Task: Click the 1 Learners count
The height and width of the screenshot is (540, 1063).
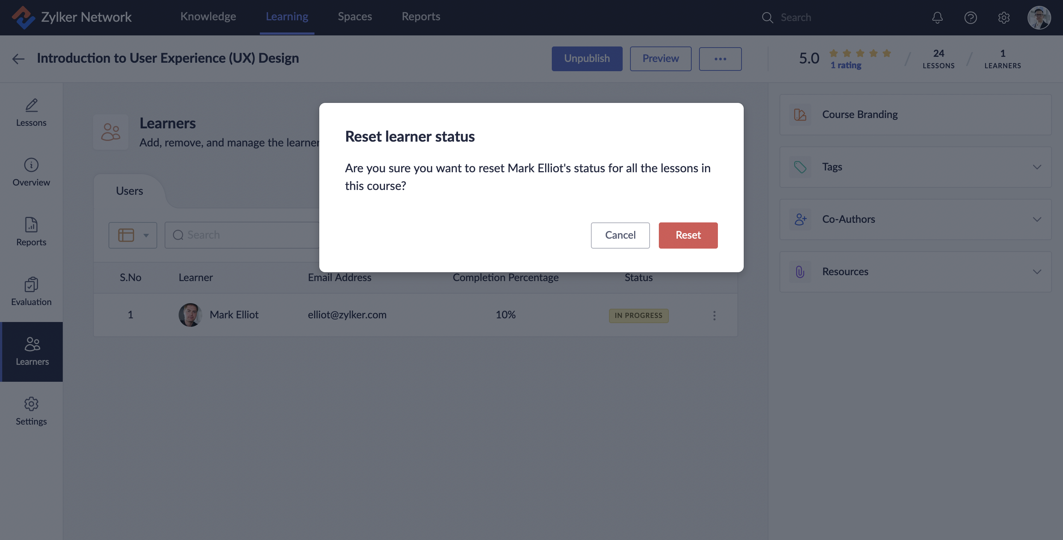Action: coord(1003,59)
